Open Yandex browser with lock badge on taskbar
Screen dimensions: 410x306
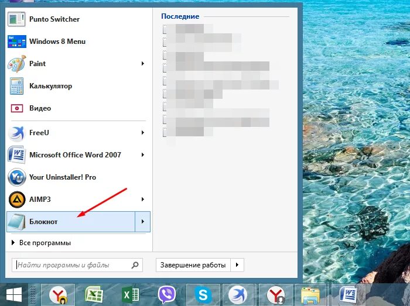(x=59, y=295)
